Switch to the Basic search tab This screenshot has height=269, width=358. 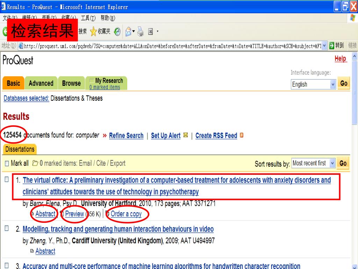coord(13,83)
